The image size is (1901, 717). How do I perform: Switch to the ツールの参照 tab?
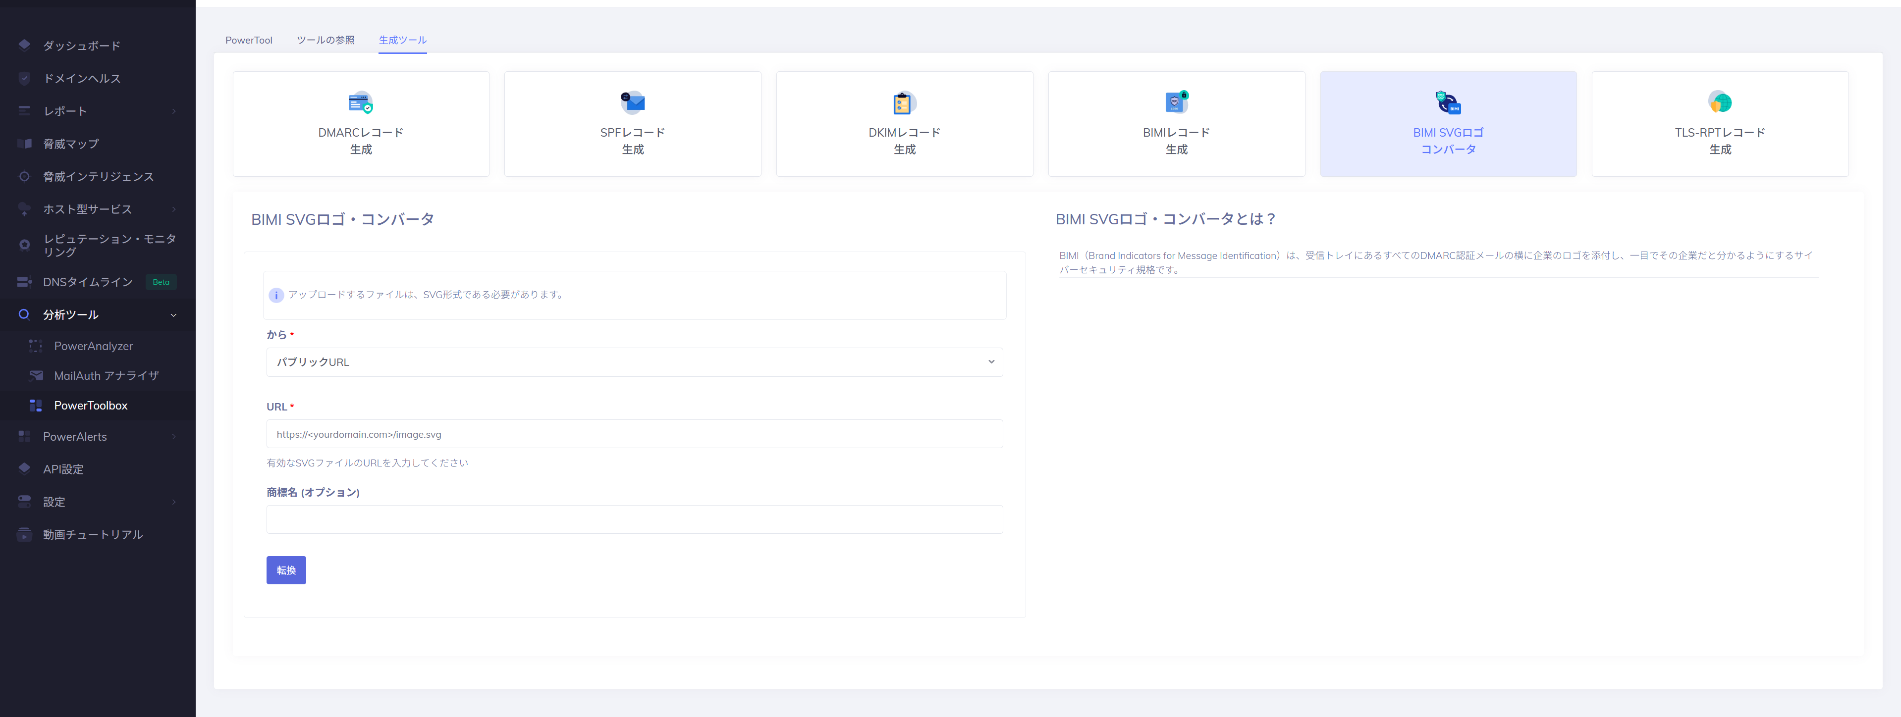[x=326, y=40]
